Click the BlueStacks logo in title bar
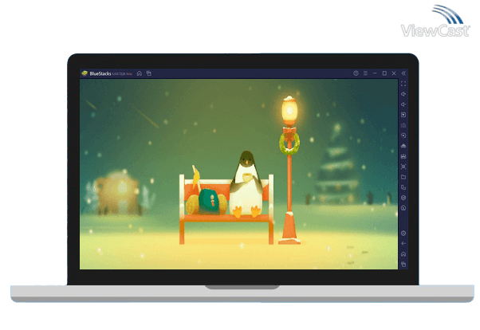Viewport: 480px width, 330px height. coord(85,73)
